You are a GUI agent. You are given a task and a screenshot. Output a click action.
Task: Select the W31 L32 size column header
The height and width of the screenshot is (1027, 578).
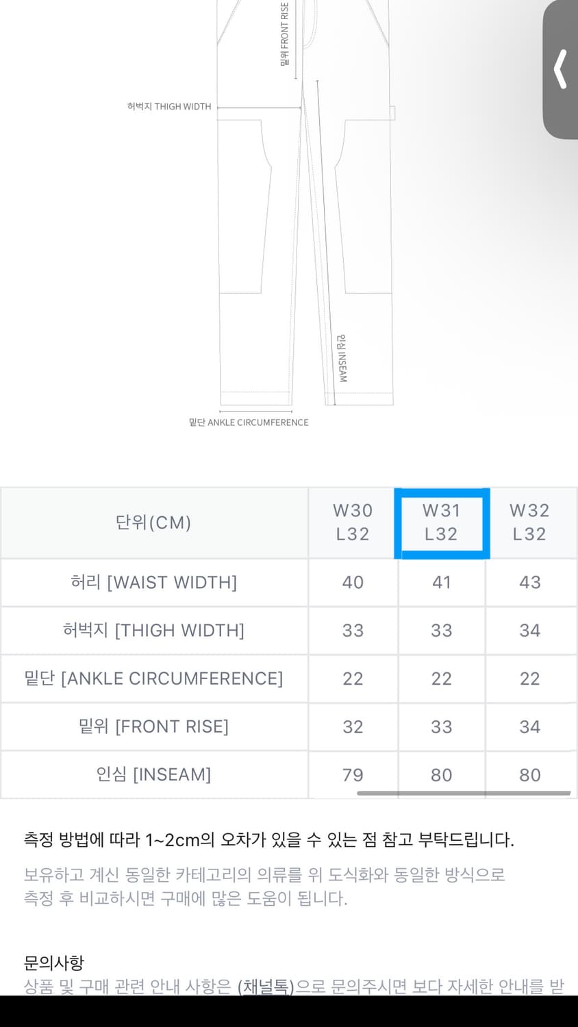click(441, 522)
